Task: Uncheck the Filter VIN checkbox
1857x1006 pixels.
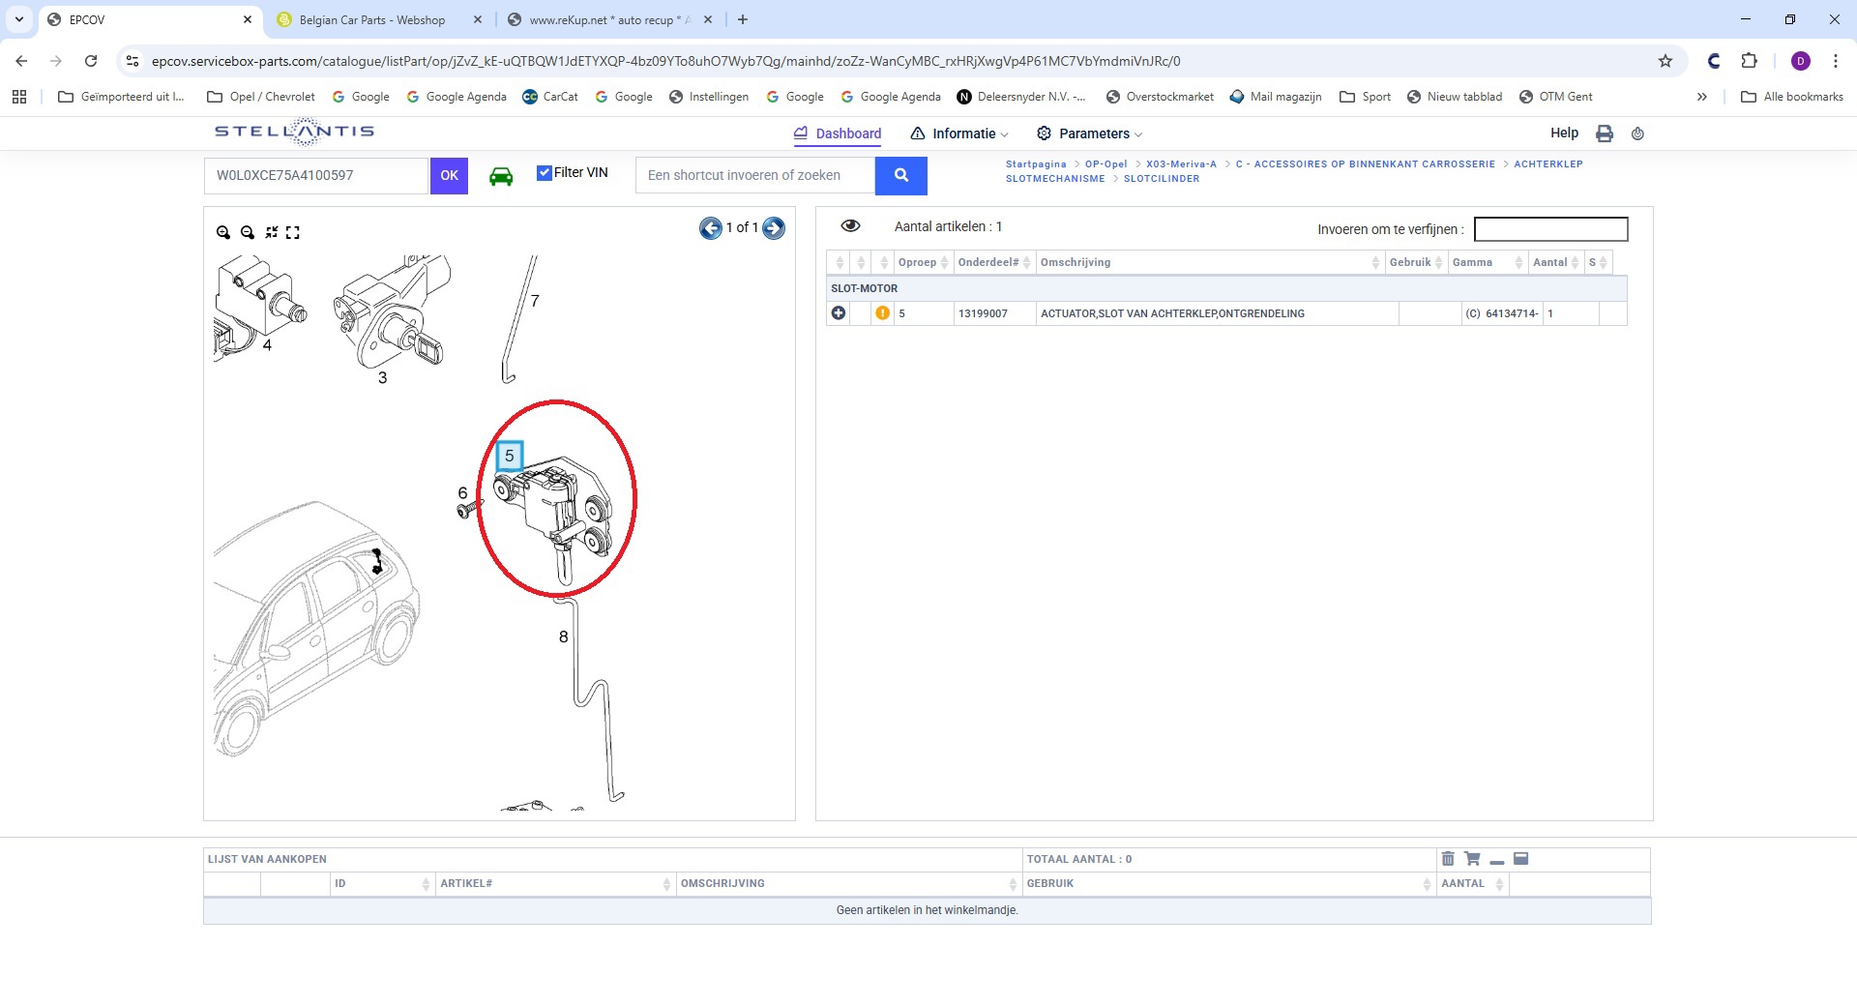Action: (x=545, y=173)
